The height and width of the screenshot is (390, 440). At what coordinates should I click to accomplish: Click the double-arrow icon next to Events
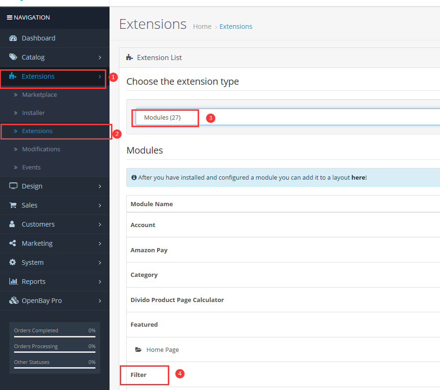tap(16, 167)
